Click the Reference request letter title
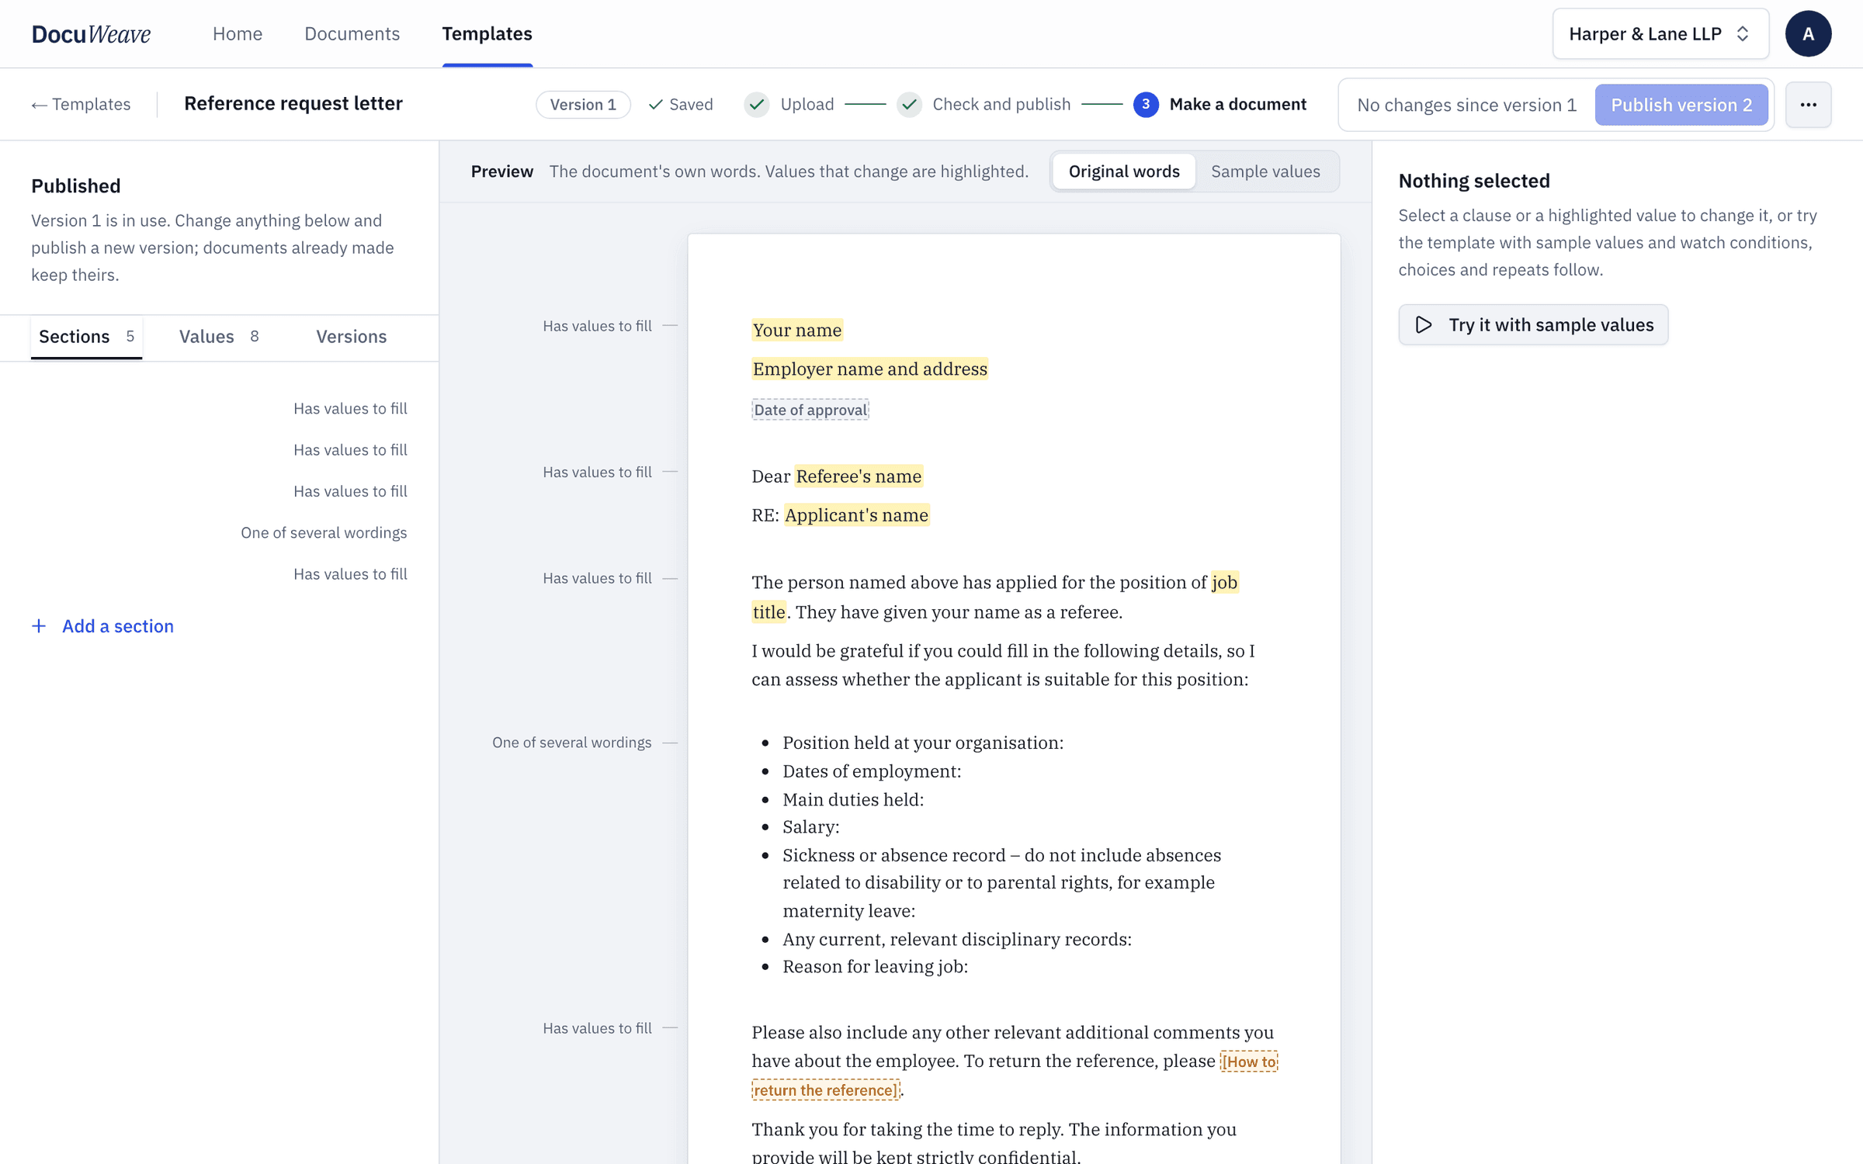The image size is (1863, 1164). tap(293, 104)
